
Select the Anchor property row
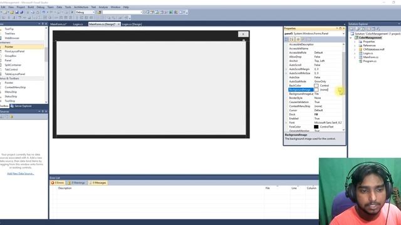click(315, 61)
